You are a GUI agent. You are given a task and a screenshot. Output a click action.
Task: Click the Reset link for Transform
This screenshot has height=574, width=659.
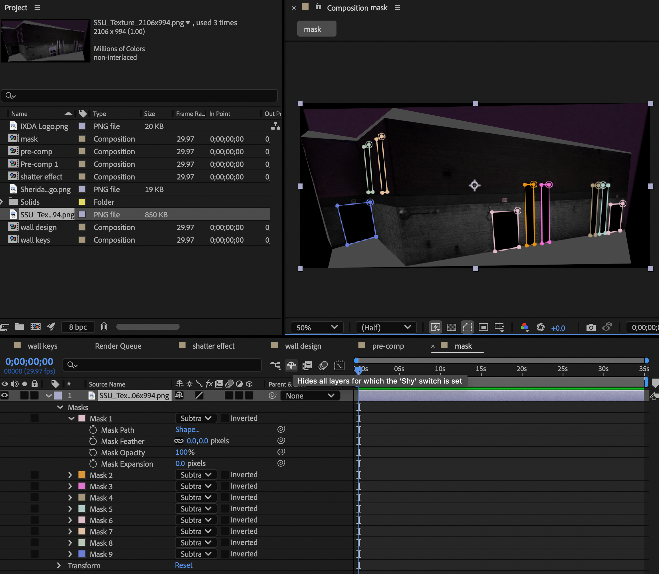coord(184,565)
